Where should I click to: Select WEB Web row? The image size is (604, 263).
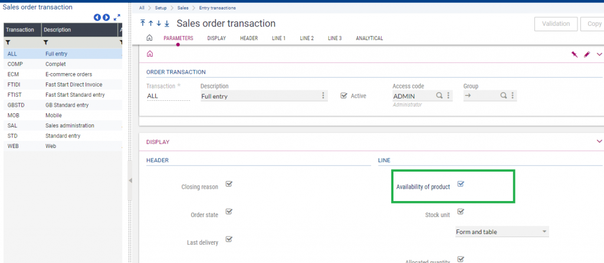coord(63,146)
